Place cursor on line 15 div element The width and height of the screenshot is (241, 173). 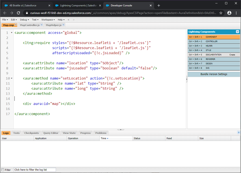pyautogui.click(x=49, y=104)
